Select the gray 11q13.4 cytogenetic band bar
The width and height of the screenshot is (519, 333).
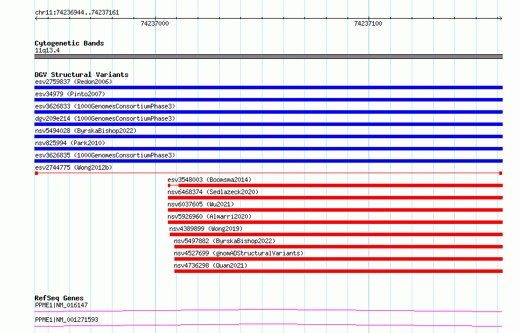[x=268, y=57]
